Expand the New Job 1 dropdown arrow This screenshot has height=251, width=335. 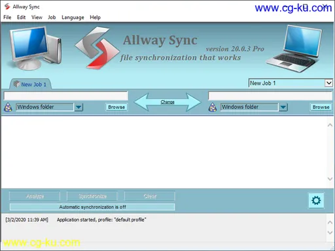click(328, 83)
